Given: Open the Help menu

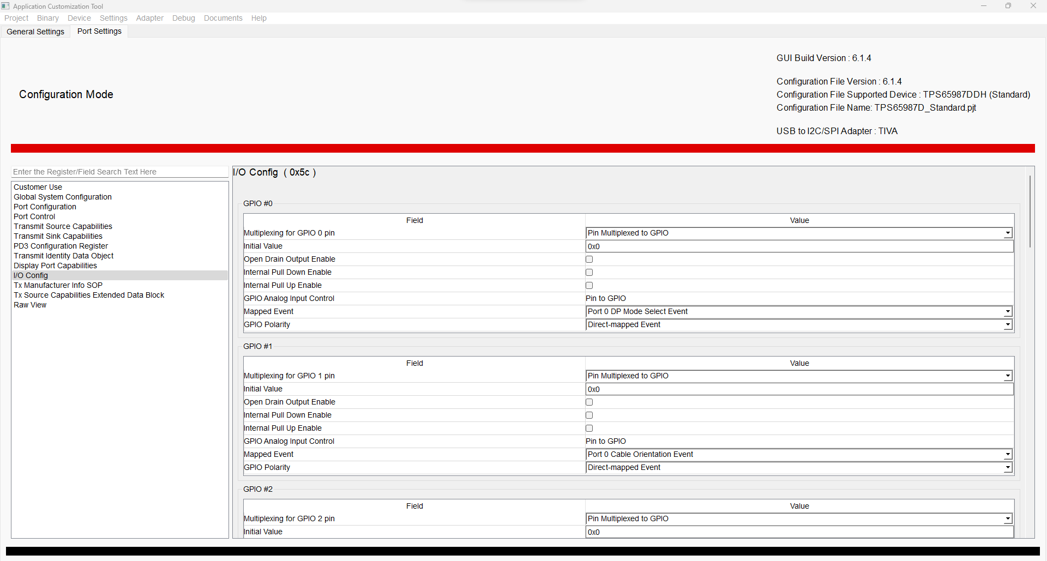Looking at the screenshot, I should [x=259, y=18].
